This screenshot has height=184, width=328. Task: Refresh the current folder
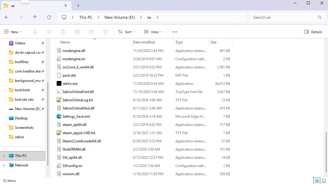(x=49, y=17)
